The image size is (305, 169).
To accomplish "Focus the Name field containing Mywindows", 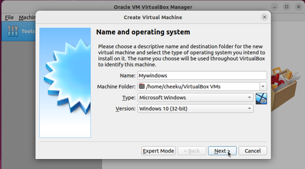I will [202, 76].
